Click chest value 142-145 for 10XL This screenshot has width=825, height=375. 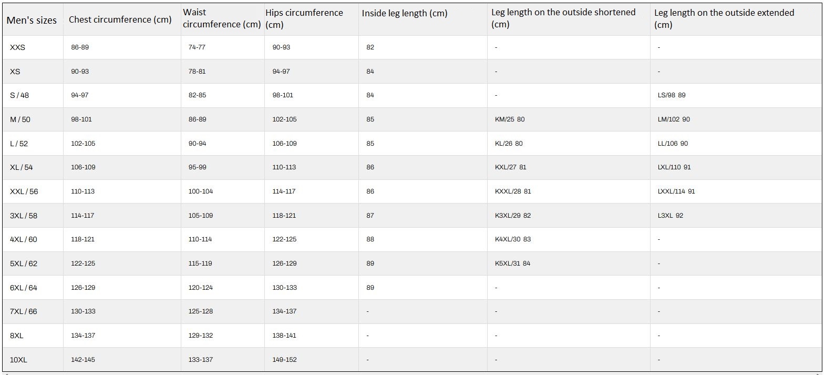point(83,360)
